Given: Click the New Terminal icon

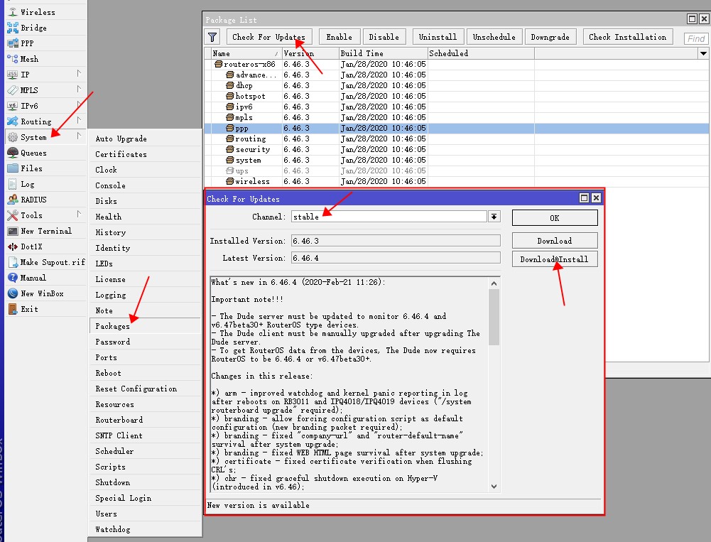Looking at the screenshot, I should point(13,231).
